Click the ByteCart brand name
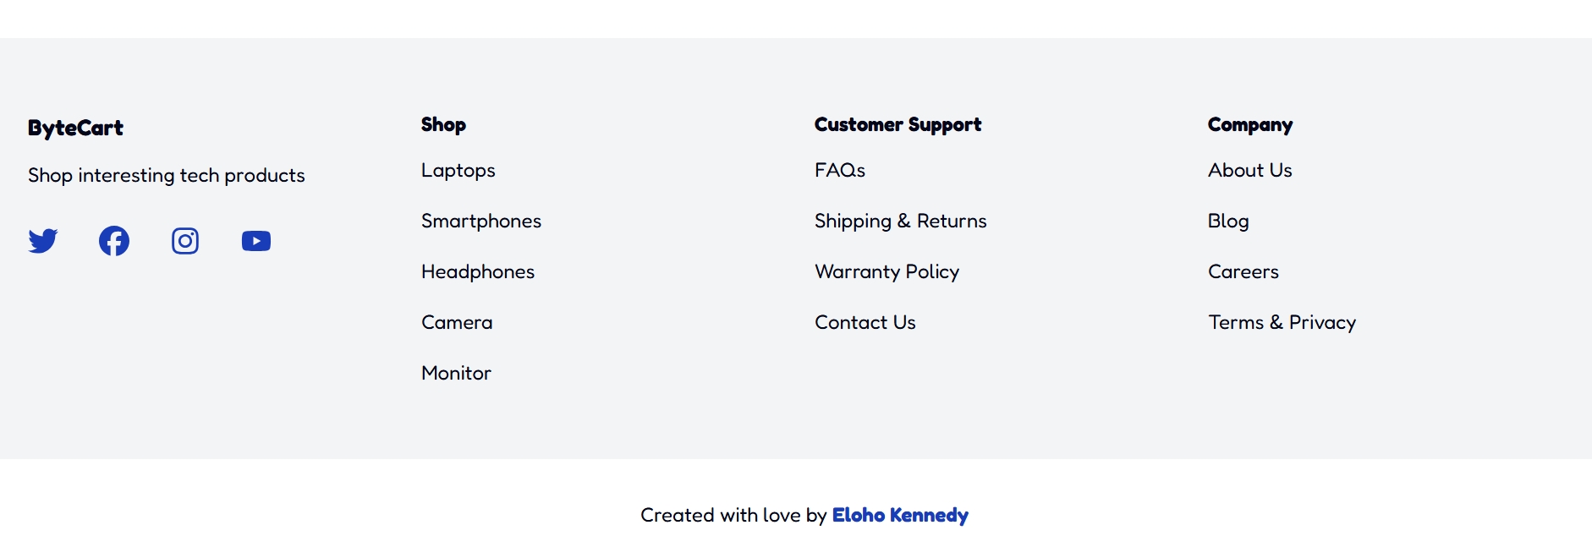The height and width of the screenshot is (547, 1592). coord(75,129)
